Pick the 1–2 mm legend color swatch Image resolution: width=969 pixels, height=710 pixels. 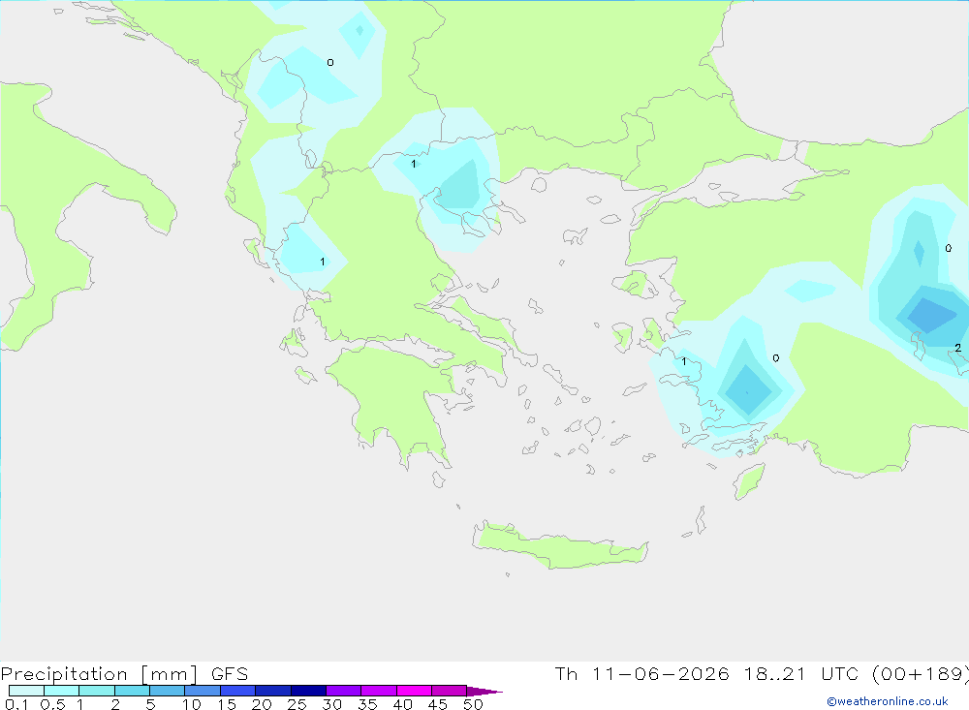pyautogui.click(x=97, y=691)
